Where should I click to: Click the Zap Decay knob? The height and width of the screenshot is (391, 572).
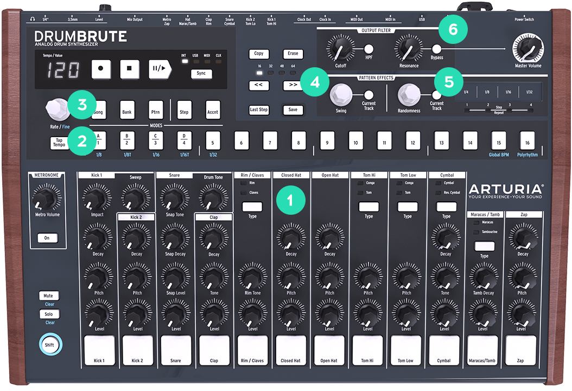[x=523, y=237]
